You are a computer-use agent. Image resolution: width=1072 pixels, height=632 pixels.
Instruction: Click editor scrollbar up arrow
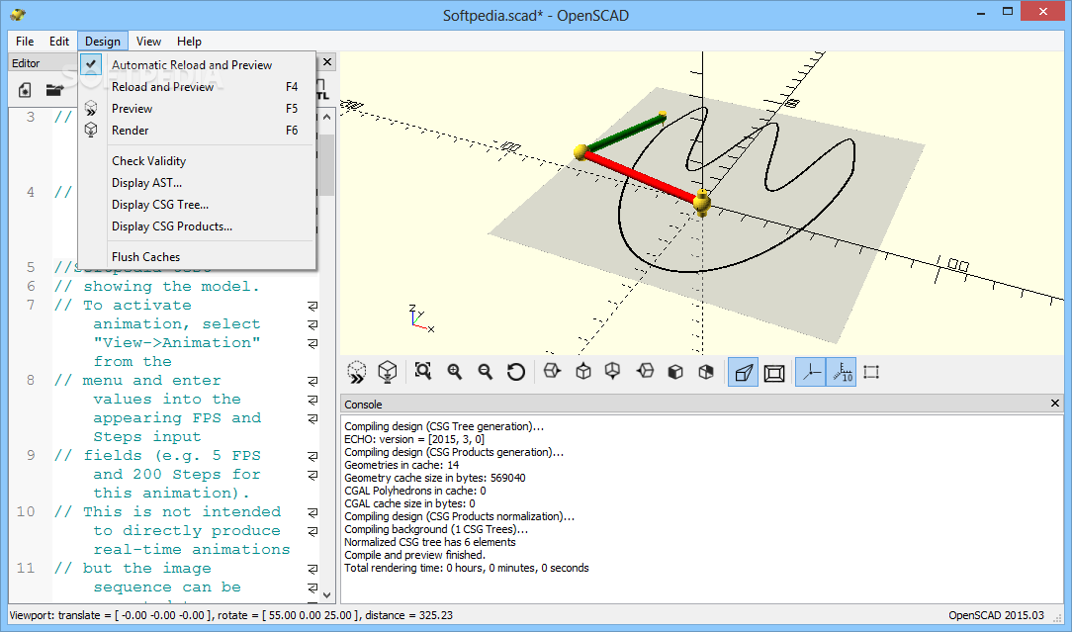[326, 117]
